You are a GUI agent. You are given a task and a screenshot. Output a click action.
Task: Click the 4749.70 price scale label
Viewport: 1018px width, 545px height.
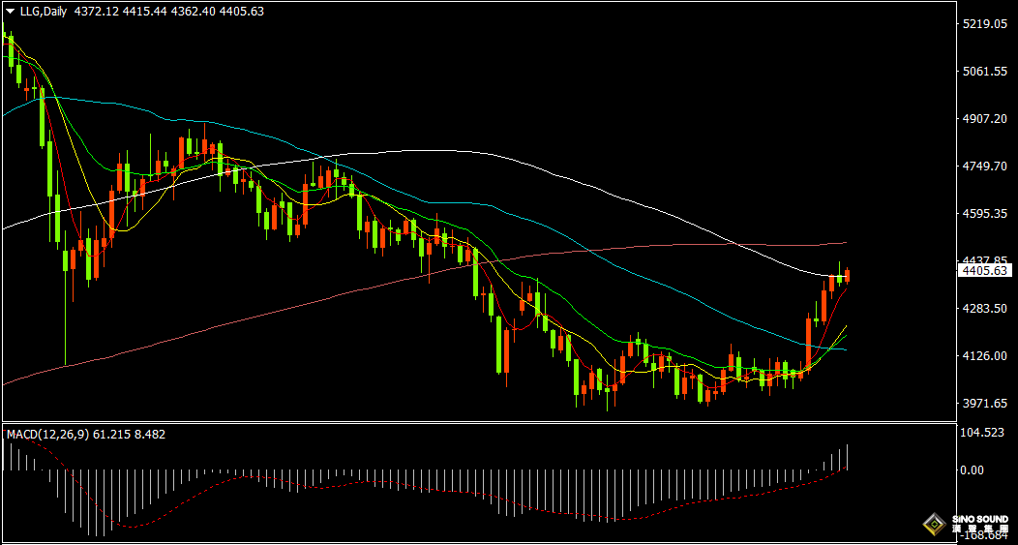pos(986,167)
